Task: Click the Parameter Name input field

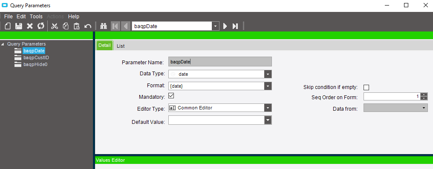Action: pos(220,61)
